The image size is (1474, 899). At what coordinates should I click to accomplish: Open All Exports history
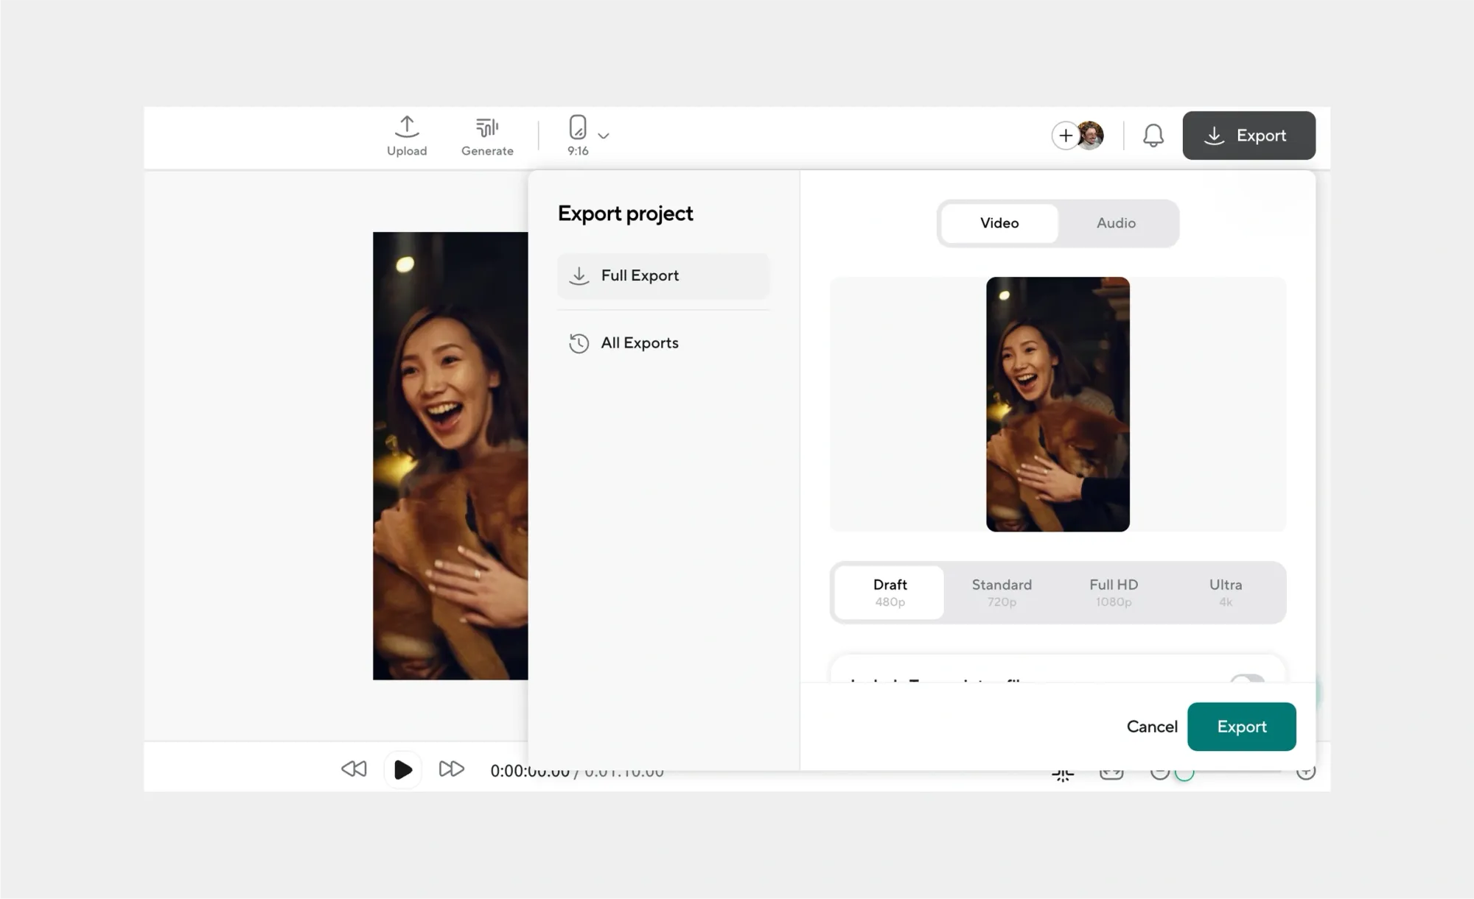coord(639,343)
